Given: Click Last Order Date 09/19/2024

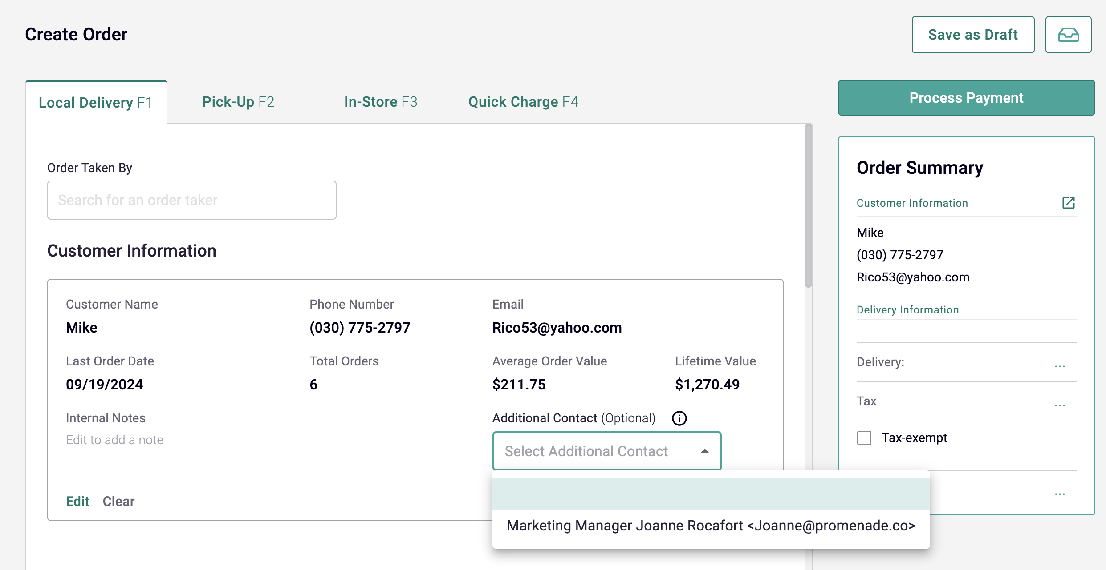Looking at the screenshot, I should [x=105, y=385].
